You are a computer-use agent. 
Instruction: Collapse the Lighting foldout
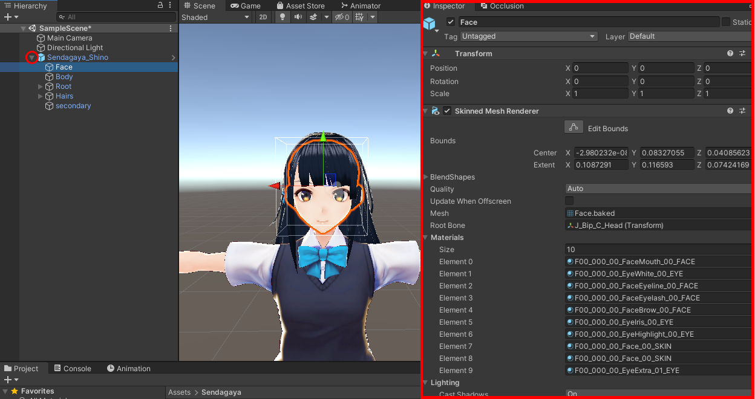(426, 383)
